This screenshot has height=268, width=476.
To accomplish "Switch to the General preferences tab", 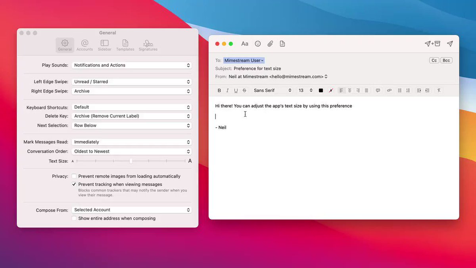I will point(65,45).
